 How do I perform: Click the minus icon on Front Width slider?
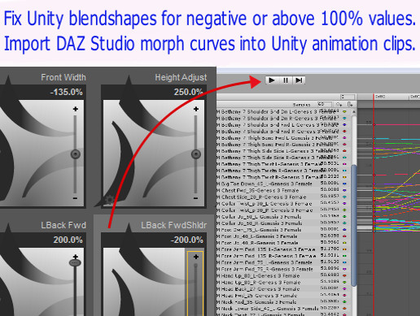[x=75, y=198]
